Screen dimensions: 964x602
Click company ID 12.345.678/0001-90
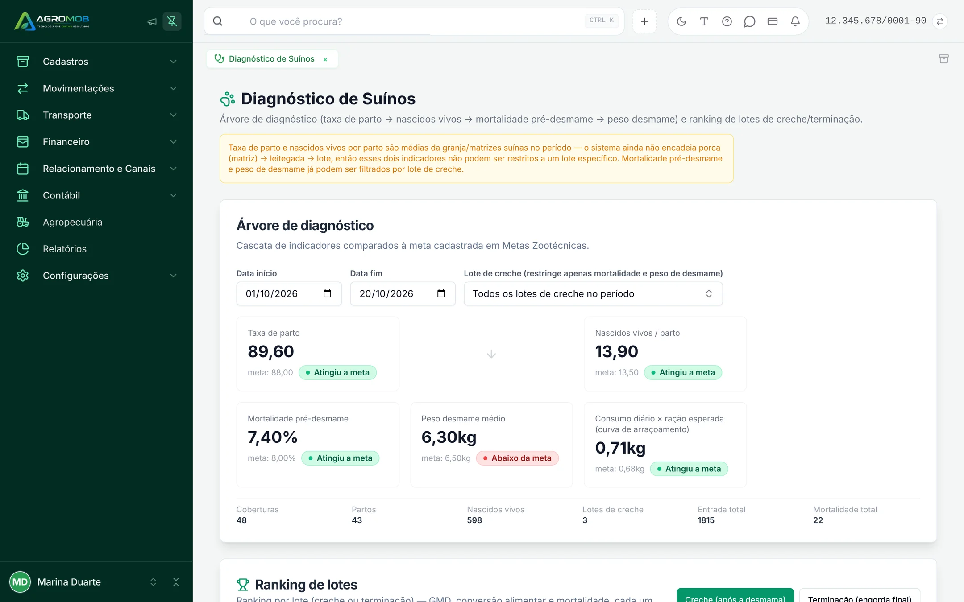(x=875, y=21)
